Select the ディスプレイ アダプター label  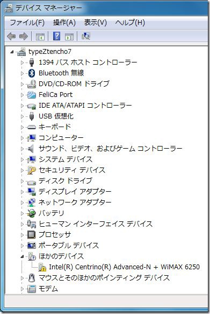tap(75, 192)
